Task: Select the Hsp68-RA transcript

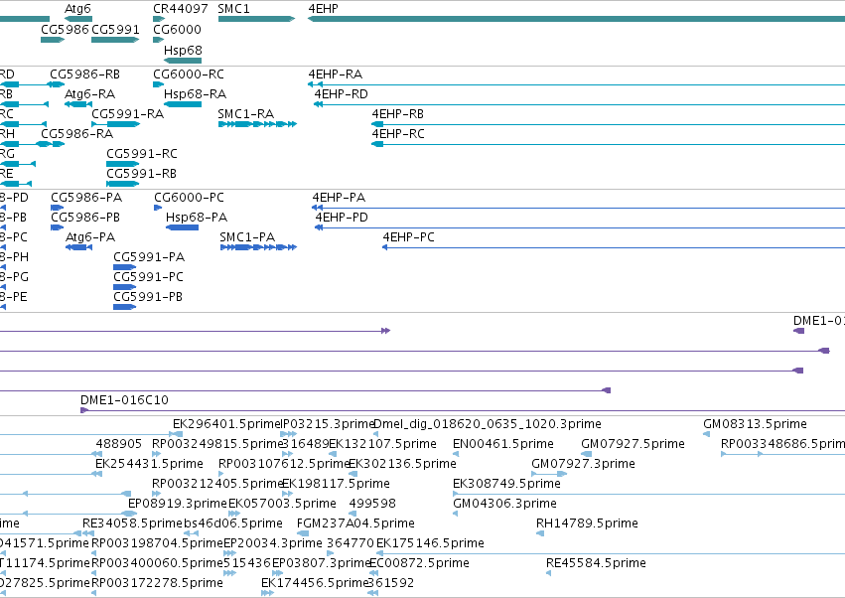Action: (183, 104)
